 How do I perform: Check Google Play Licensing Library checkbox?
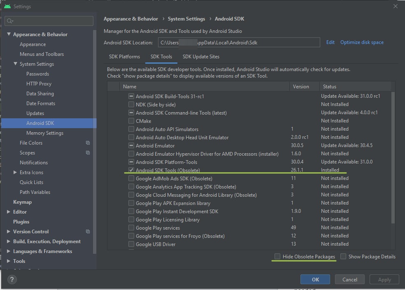point(131,220)
